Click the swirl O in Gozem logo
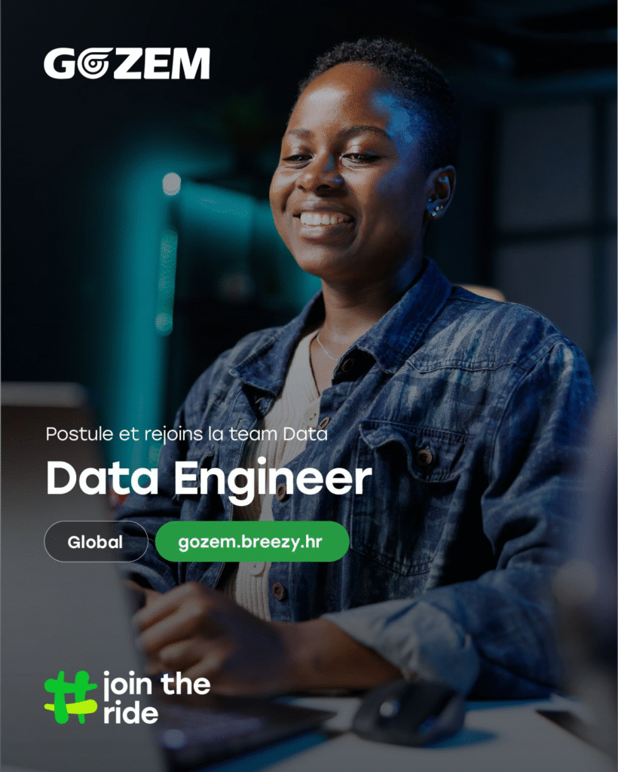 pos(93,63)
